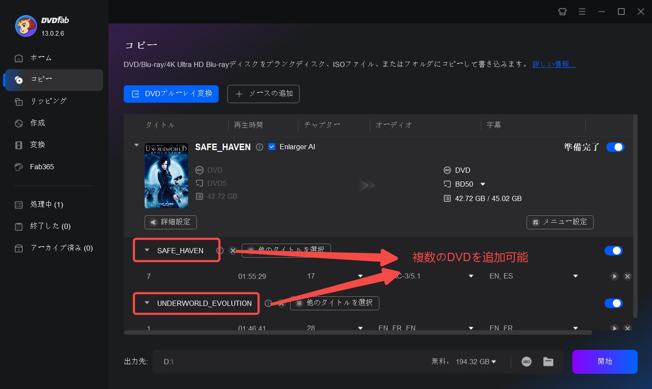Open メニュー設定 menu settings
The height and width of the screenshot is (389, 652).
coord(560,222)
